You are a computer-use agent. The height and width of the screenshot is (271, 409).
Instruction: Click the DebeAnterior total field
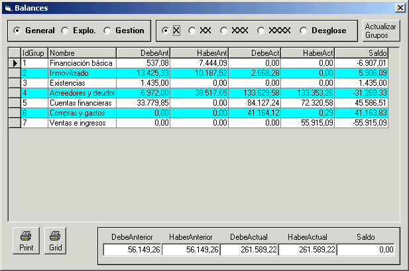133,250
